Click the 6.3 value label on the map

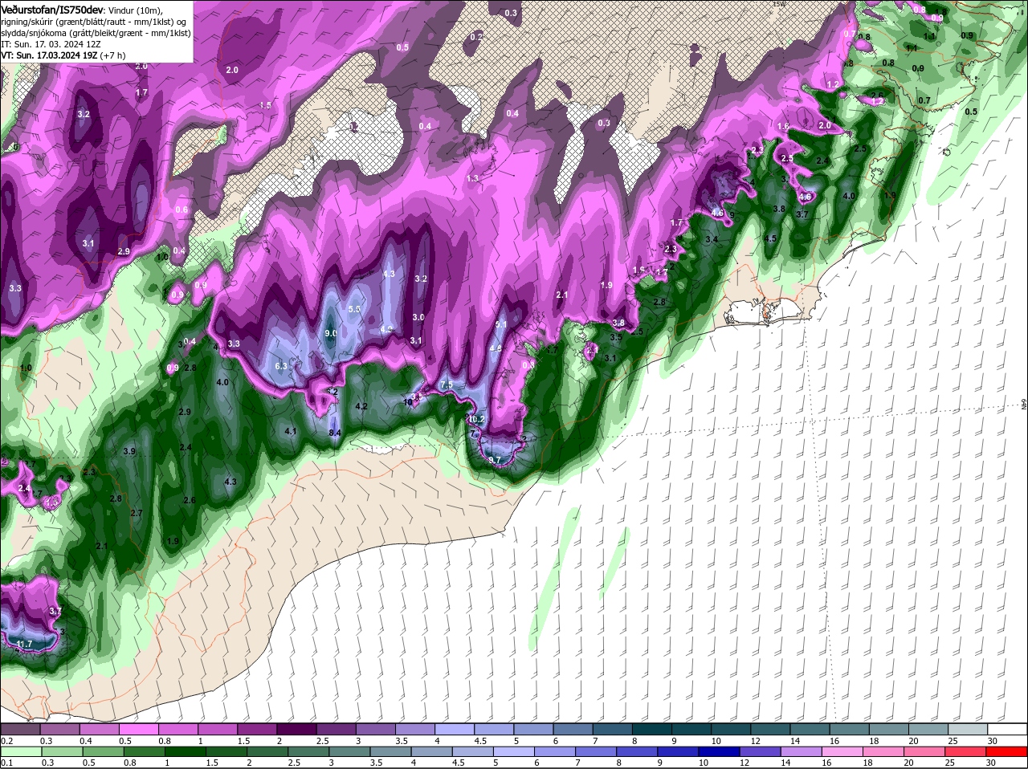281,366
